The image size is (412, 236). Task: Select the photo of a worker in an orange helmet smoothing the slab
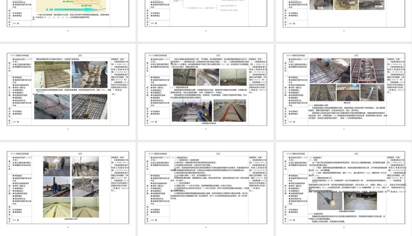[85, 187]
